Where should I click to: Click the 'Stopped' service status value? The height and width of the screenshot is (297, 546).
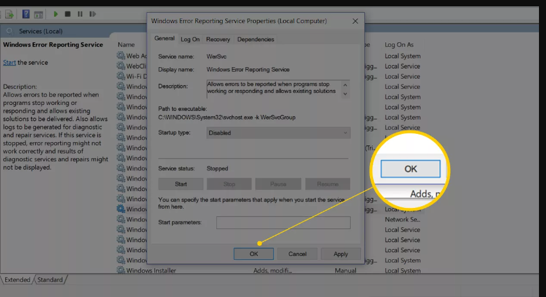point(217,168)
